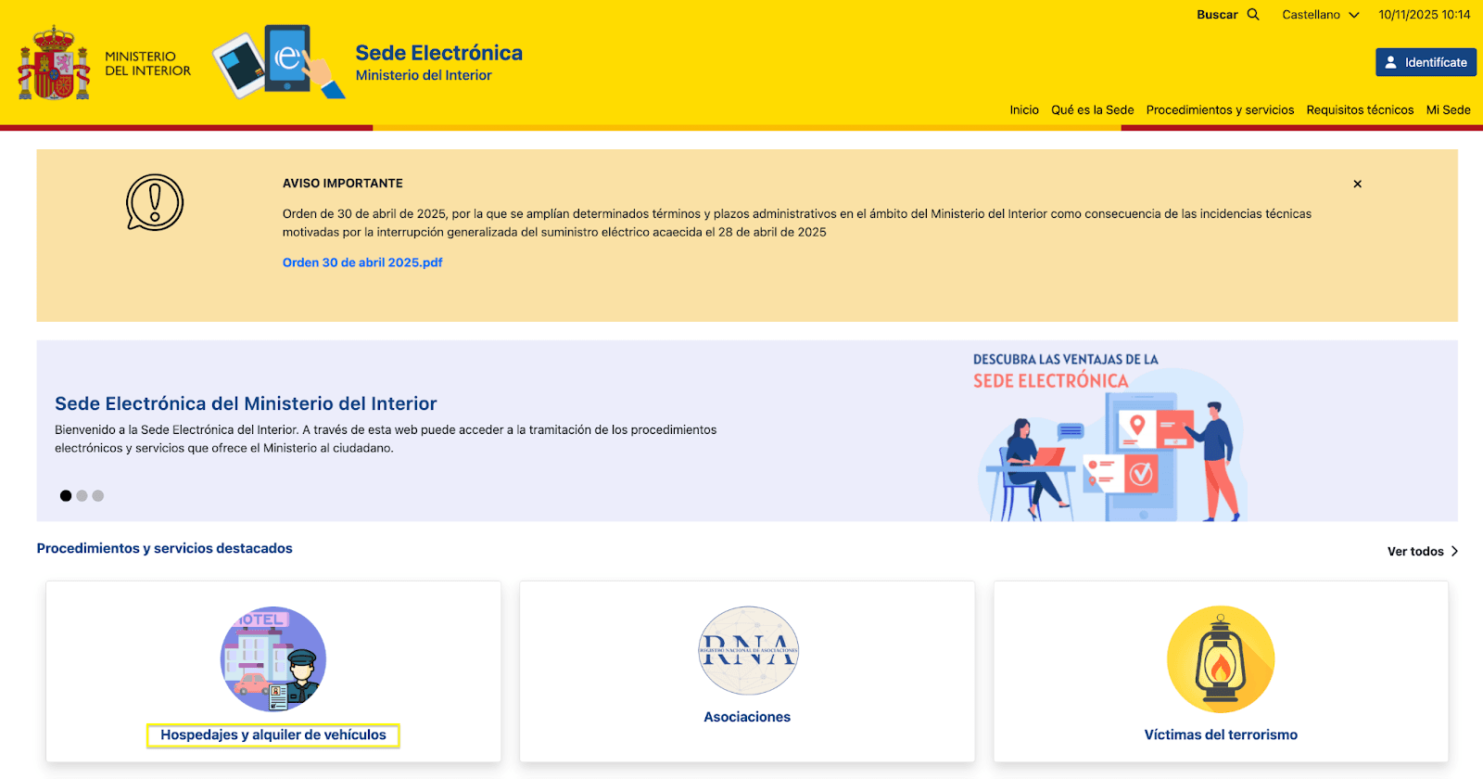This screenshot has width=1483, height=779.
Task: Go to Qué es la Sede
Action: [1092, 109]
